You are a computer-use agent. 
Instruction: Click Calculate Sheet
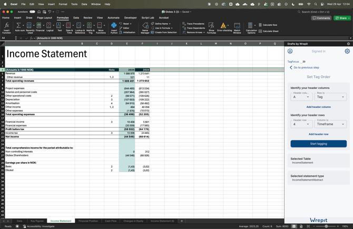coord(269,31)
